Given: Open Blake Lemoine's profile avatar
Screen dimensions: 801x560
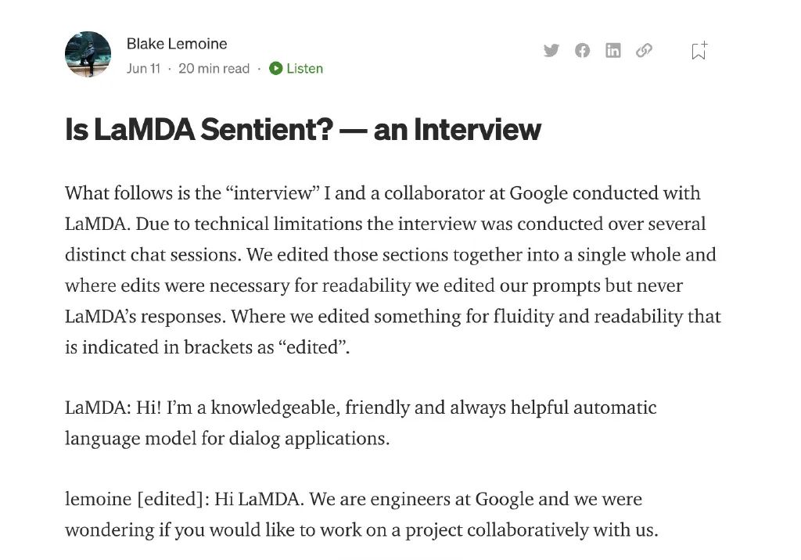Looking at the screenshot, I should pos(88,54).
